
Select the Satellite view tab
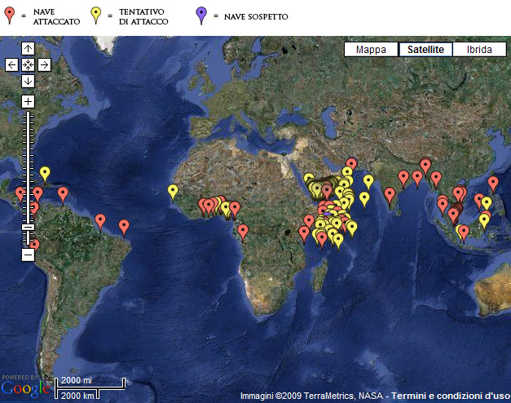[x=425, y=49]
